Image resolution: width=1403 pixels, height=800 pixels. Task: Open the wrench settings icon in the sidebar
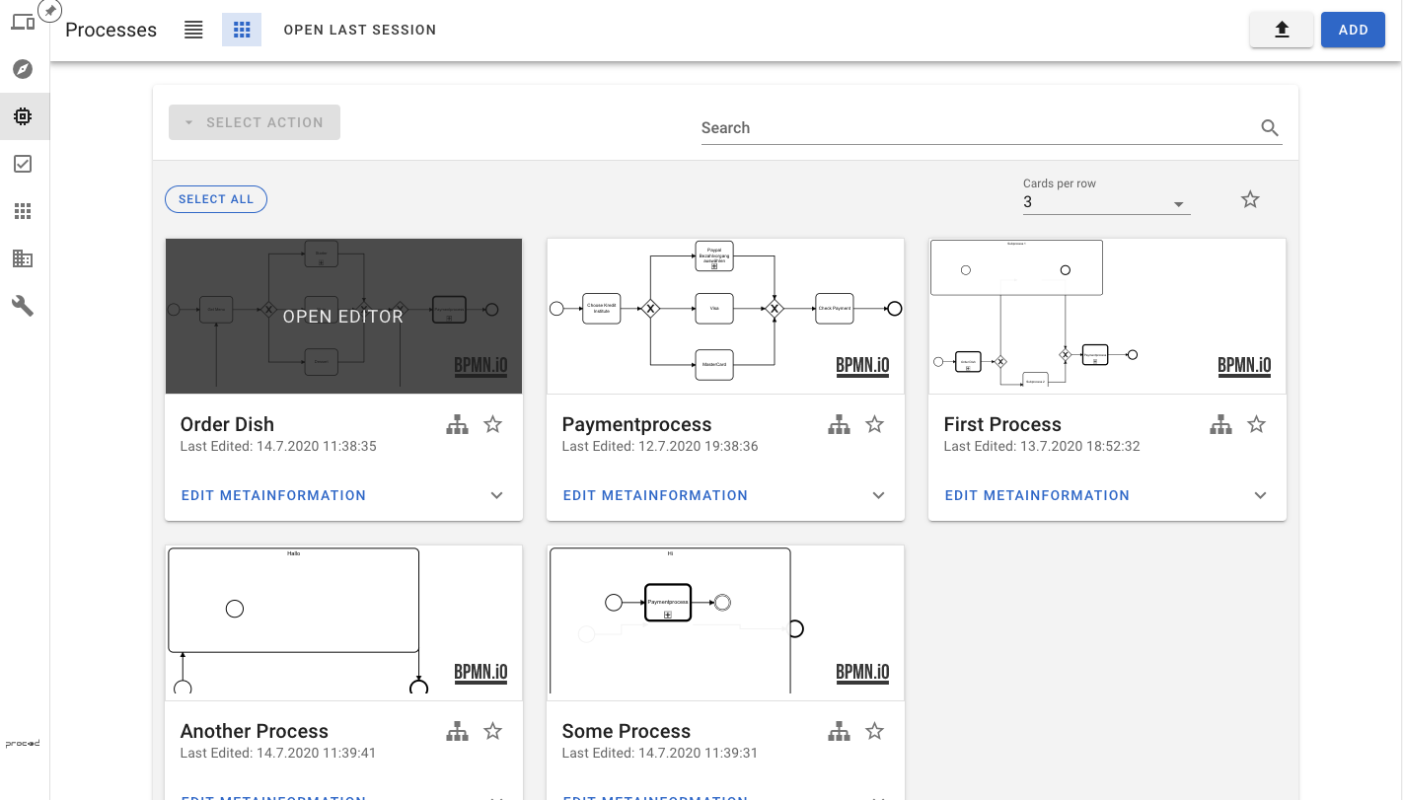pos(23,306)
